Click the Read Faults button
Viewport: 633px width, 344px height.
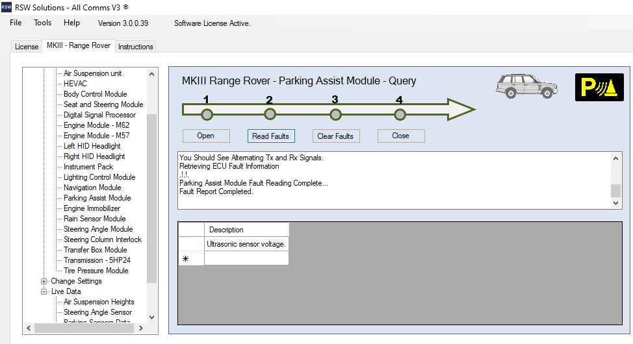(x=271, y=136)
